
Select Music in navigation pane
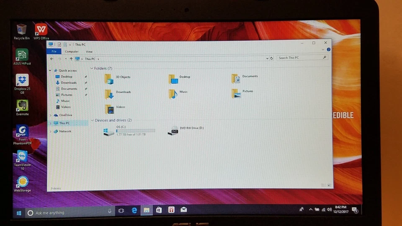point(65,101)
